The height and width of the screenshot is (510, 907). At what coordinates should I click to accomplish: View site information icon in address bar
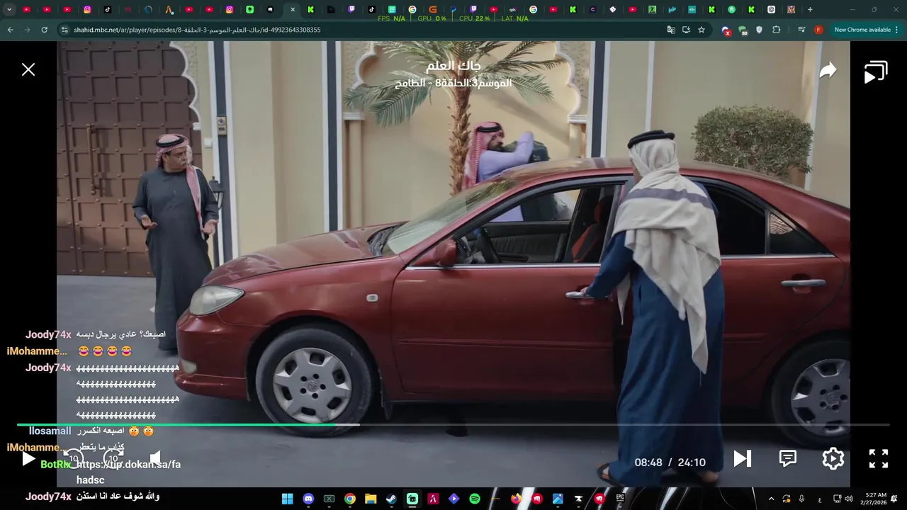pos(64,30)
